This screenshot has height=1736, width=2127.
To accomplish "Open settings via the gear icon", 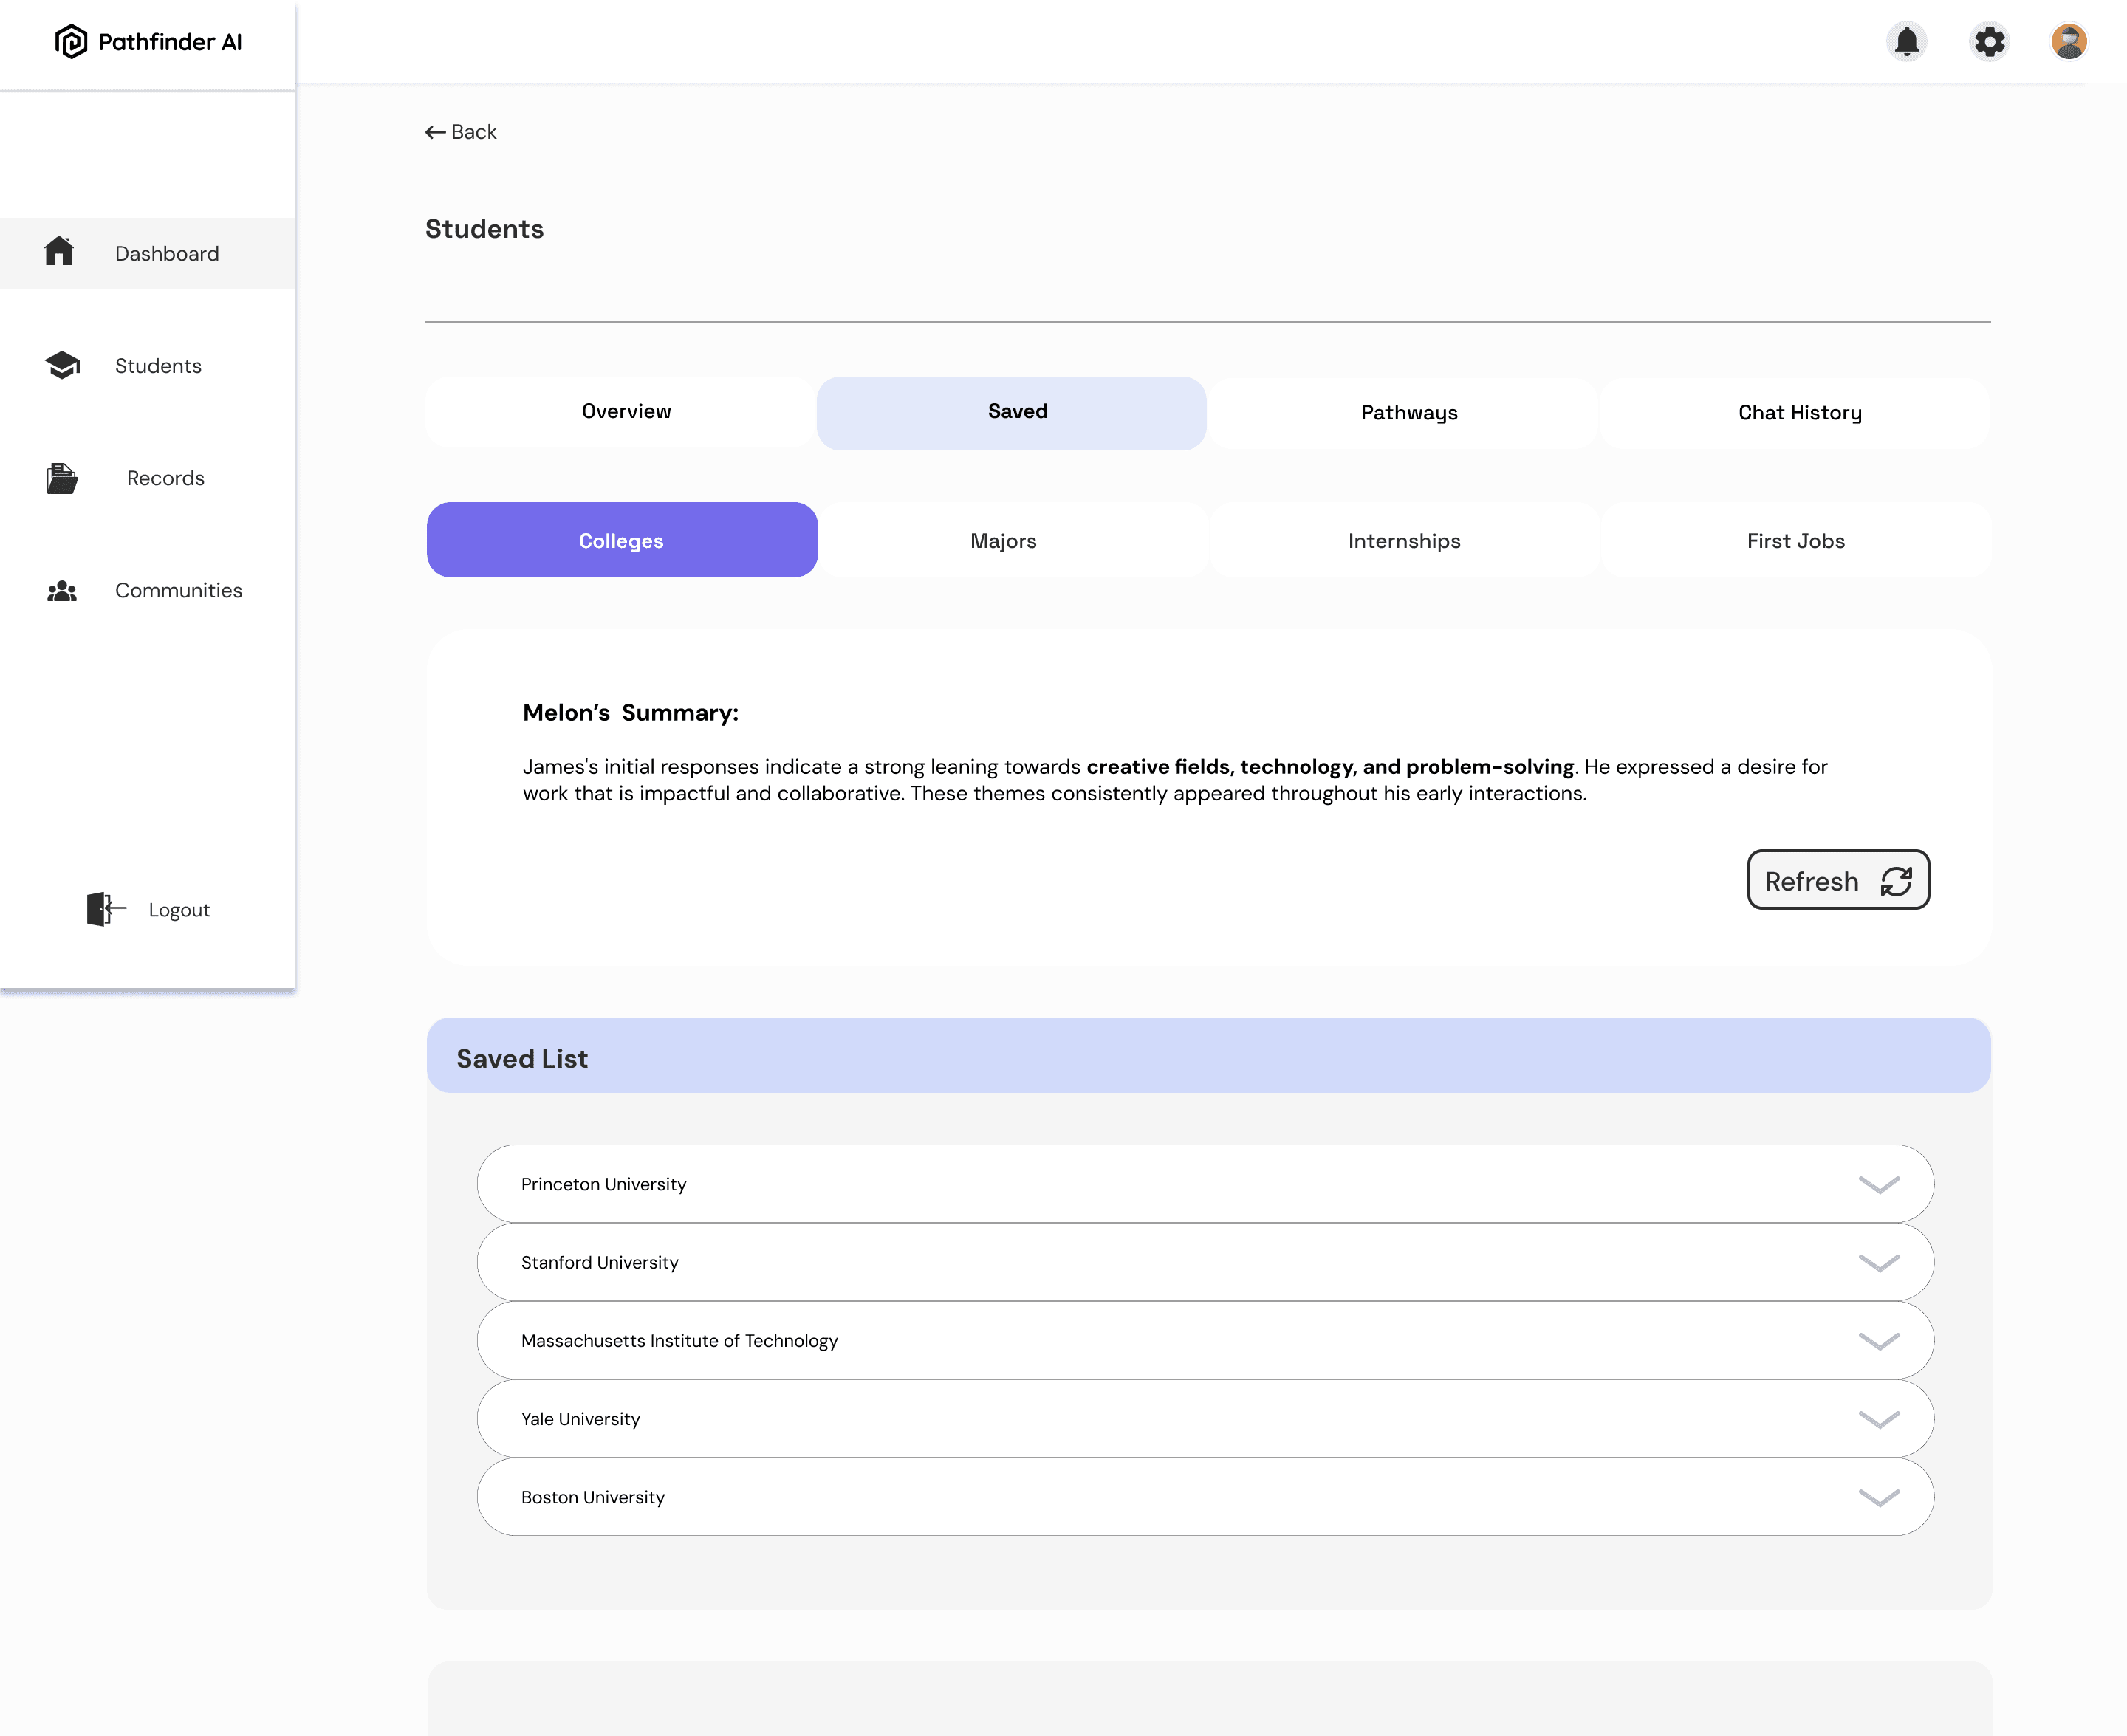I will [1989, 42].
